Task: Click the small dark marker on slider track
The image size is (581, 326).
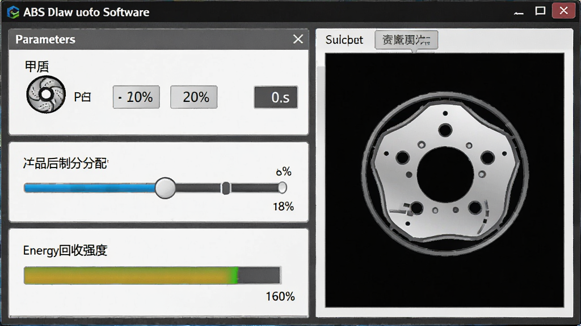Action: (226, 188)
